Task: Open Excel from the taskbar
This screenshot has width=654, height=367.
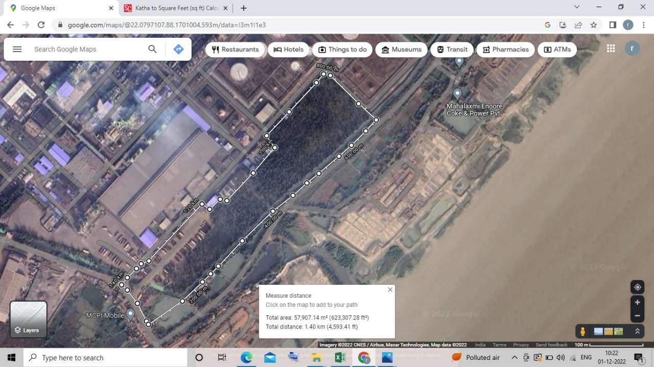Action: click(340, 358)
